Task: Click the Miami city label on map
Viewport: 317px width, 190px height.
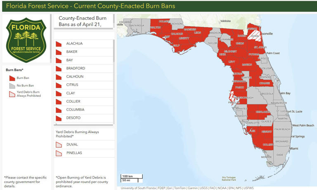Action: coord(294,148)
